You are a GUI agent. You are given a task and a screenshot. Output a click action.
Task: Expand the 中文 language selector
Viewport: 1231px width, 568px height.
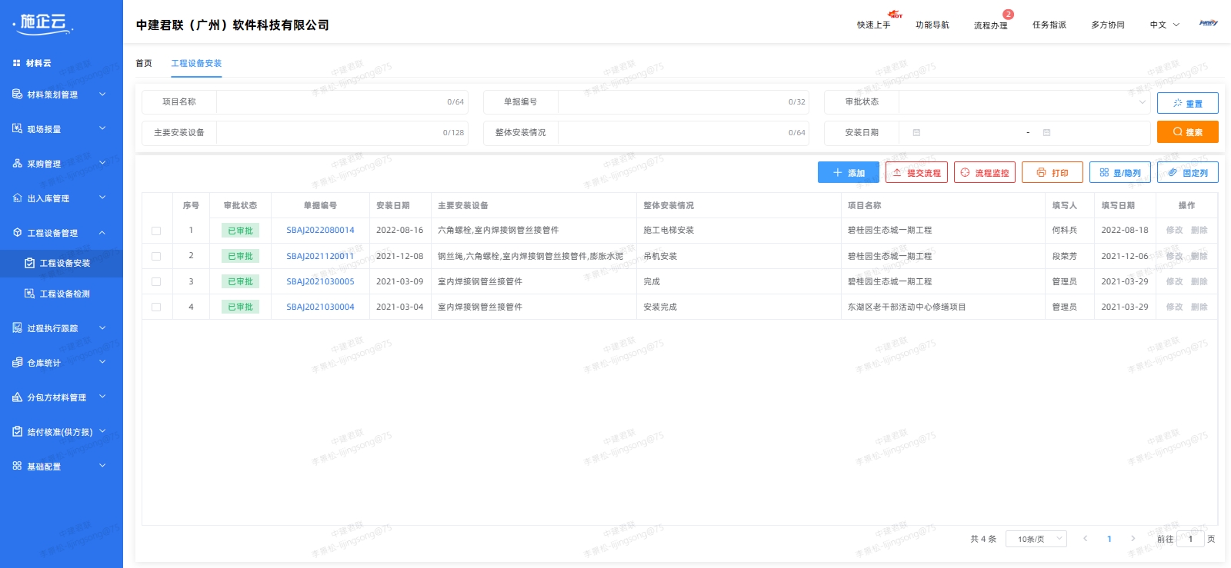click(1164, 25)
